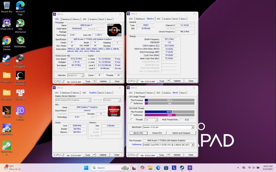Open the Socket #1 Selection dropdown
276x172 pixels.
pyautogui.click(x=76, y=75)
